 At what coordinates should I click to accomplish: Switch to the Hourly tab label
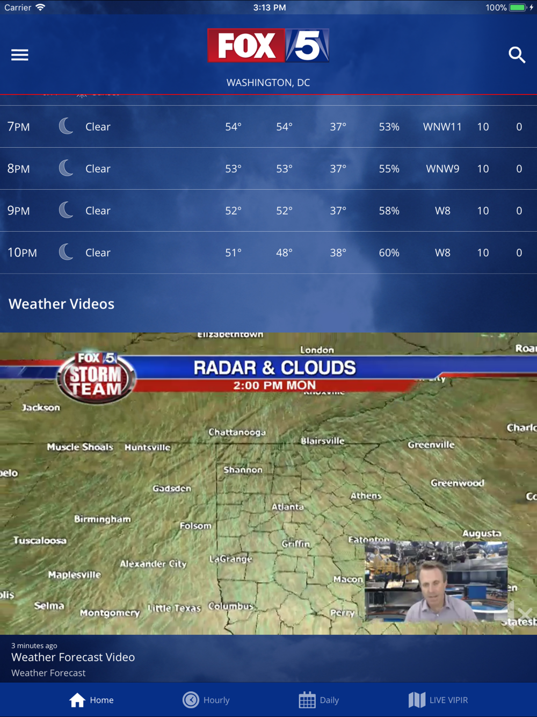216,700
